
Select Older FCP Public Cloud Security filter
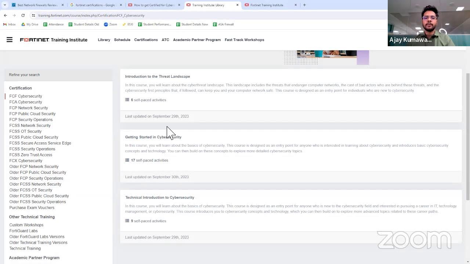coord(38,172)
